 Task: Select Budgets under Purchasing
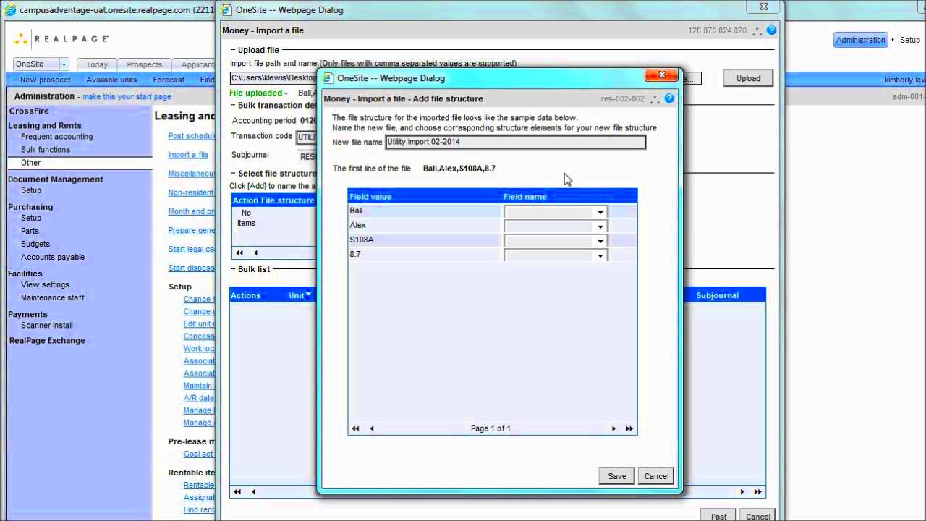click(x=35, y=244)
